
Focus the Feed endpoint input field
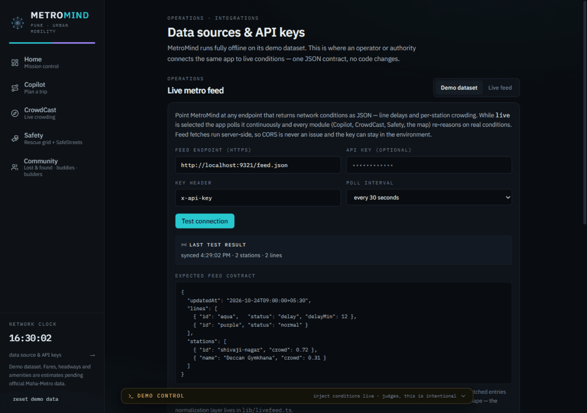tap(258, 165)
